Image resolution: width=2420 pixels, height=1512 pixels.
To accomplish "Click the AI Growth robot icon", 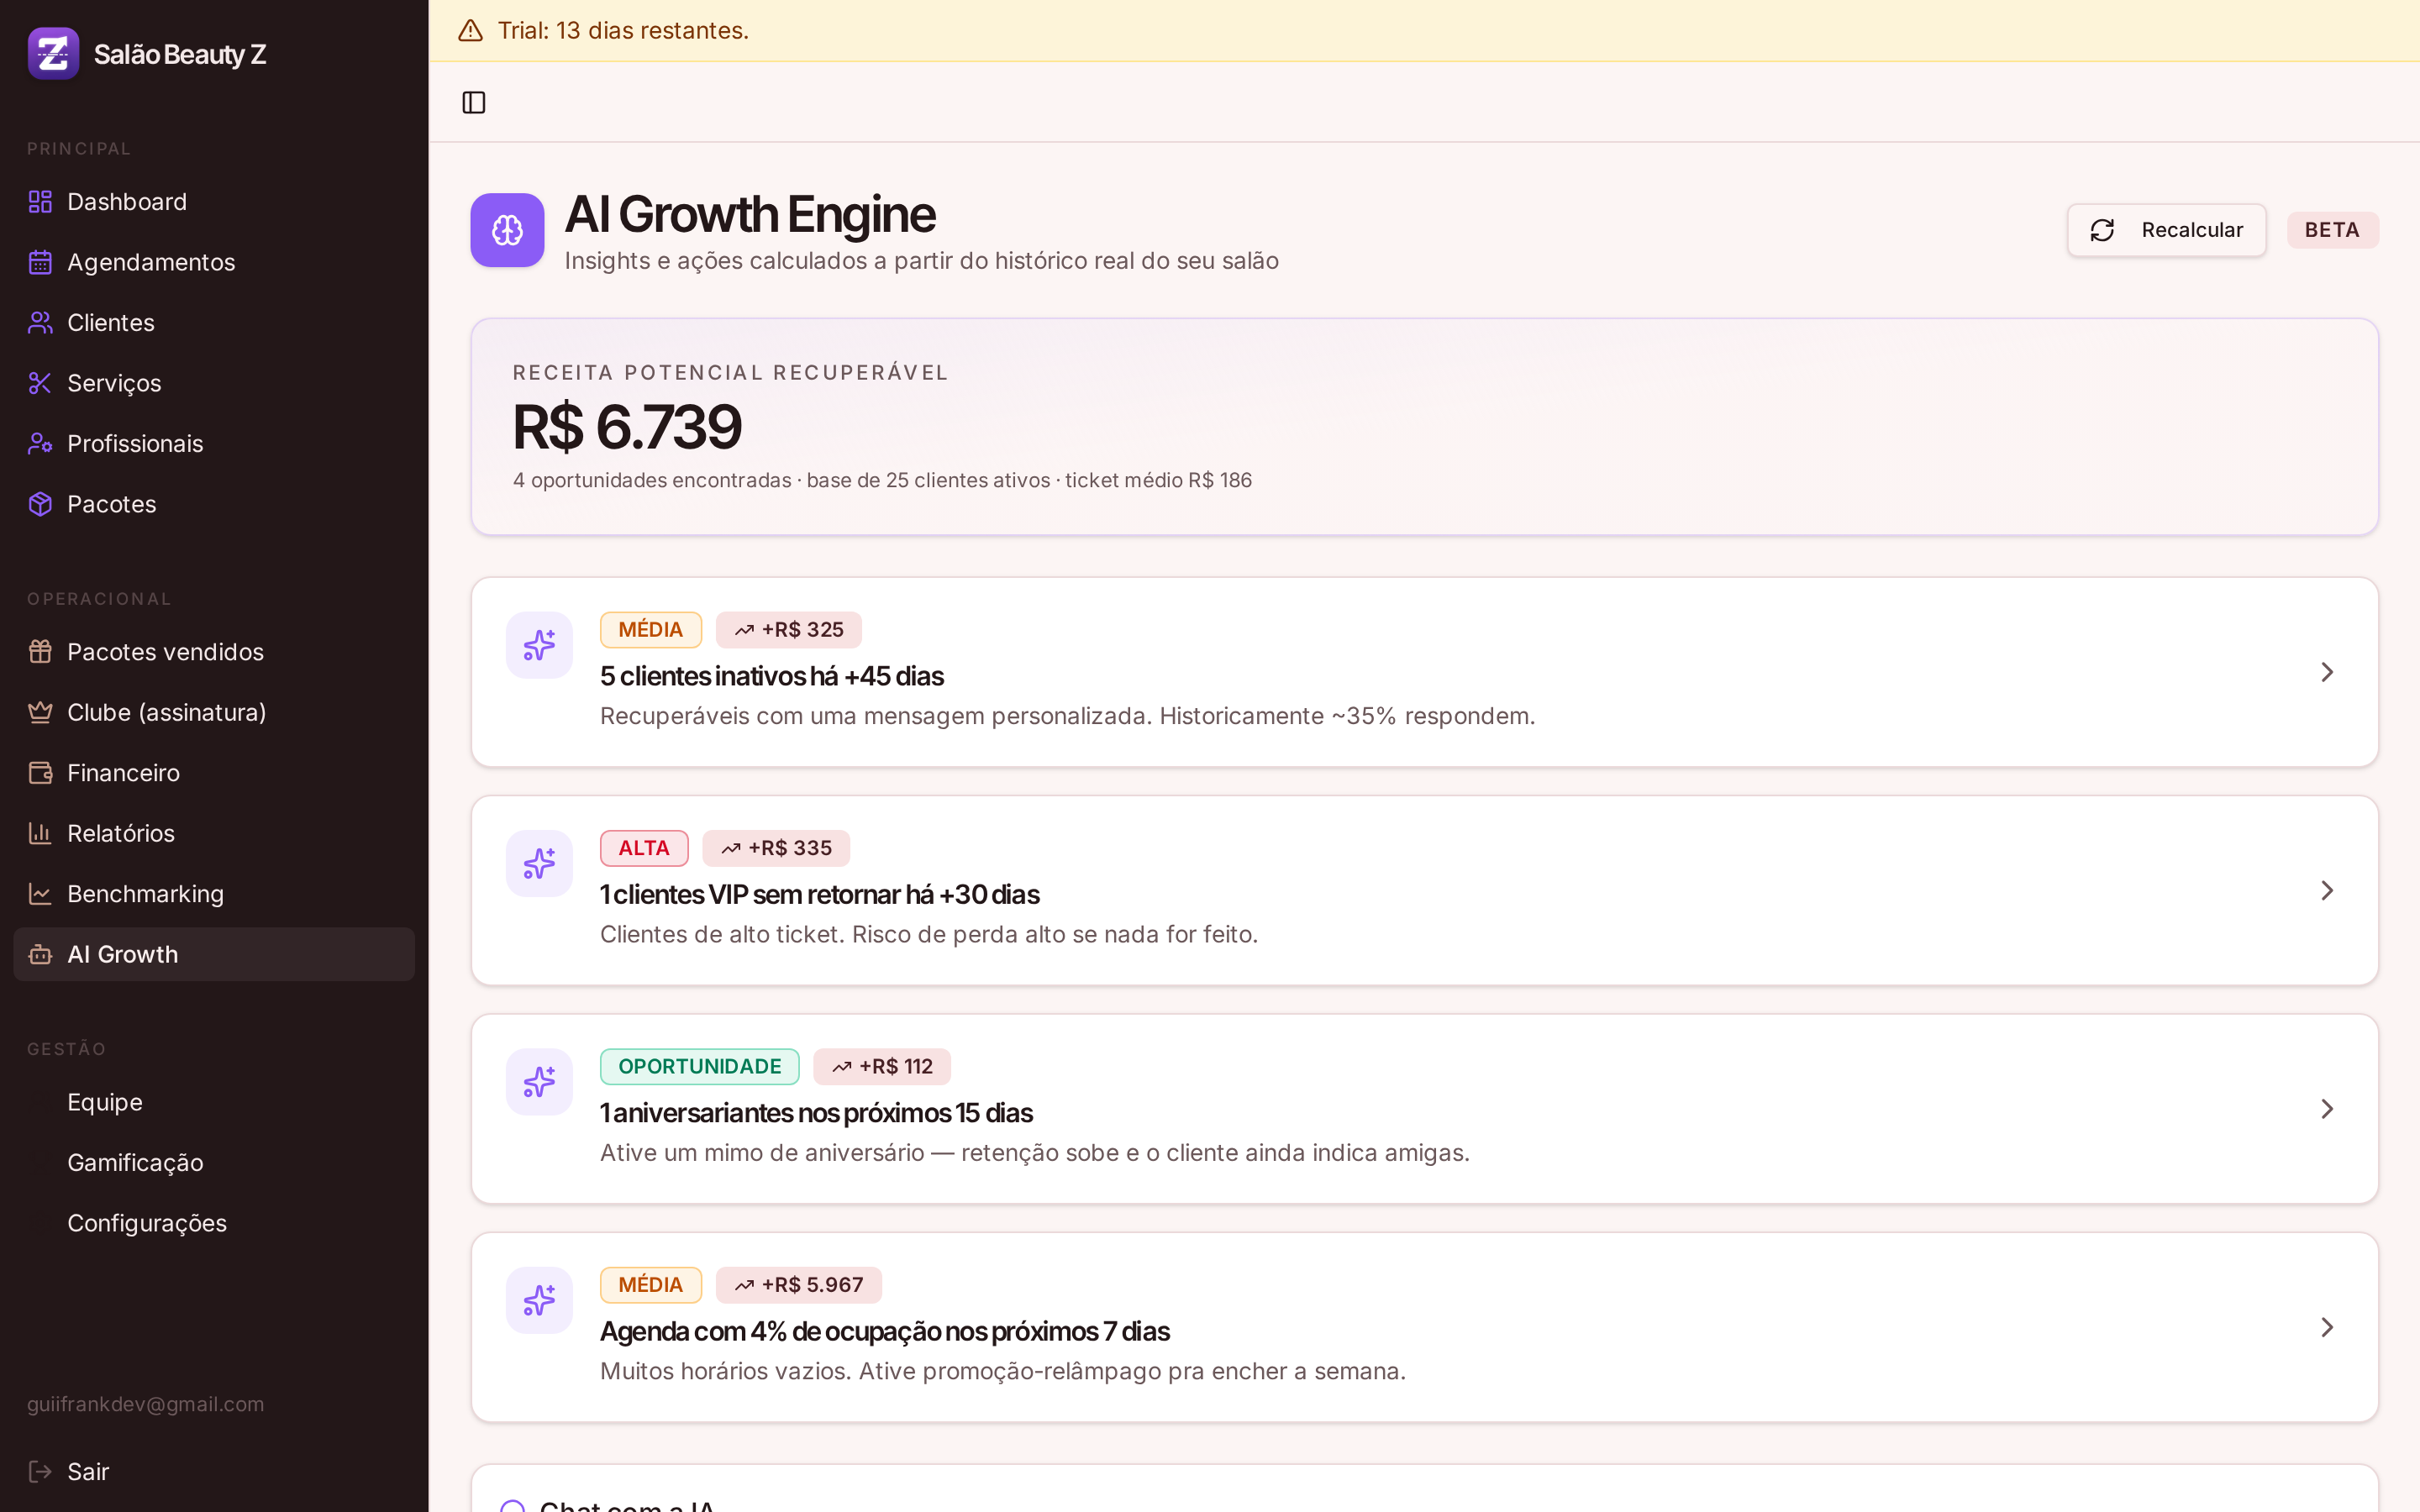I will click(40, 954).
